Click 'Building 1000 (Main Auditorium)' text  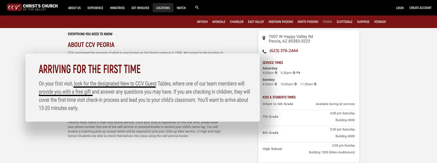(x=332, y=153)
